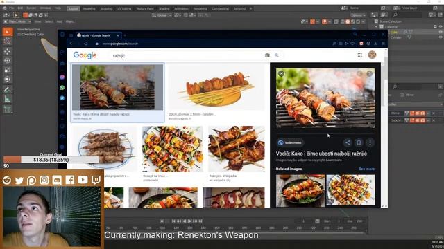Open the Object Mode dropdown

(x=17, y=21)
